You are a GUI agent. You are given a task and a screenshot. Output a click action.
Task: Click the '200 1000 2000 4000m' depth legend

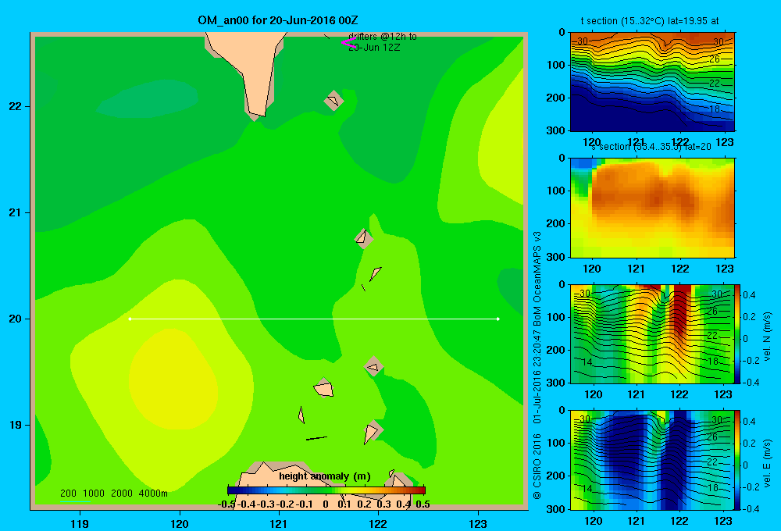coord(114,494)
